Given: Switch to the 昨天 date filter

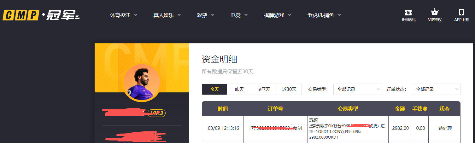Looking at the screenshot, I should [239, 89].
